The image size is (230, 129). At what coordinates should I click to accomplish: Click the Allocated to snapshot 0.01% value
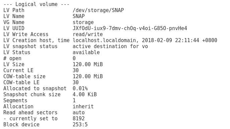(x=80, y=89)
